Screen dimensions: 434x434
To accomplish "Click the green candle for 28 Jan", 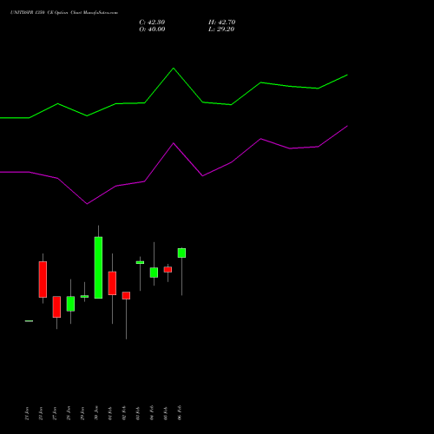I will tap(70, 304).
